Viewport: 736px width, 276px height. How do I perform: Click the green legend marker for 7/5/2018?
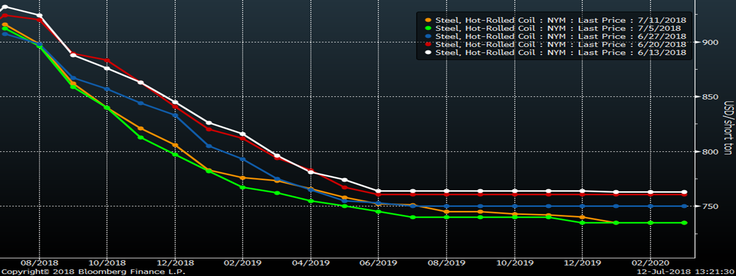[x=427, y=29]
